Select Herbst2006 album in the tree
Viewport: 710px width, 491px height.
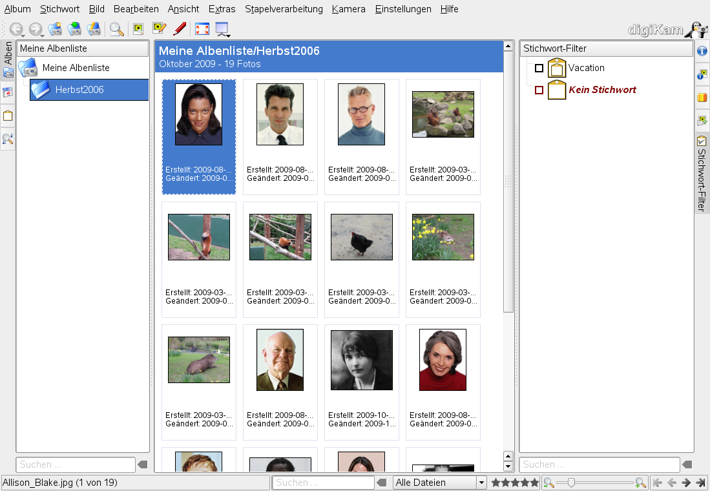(89, 90)
